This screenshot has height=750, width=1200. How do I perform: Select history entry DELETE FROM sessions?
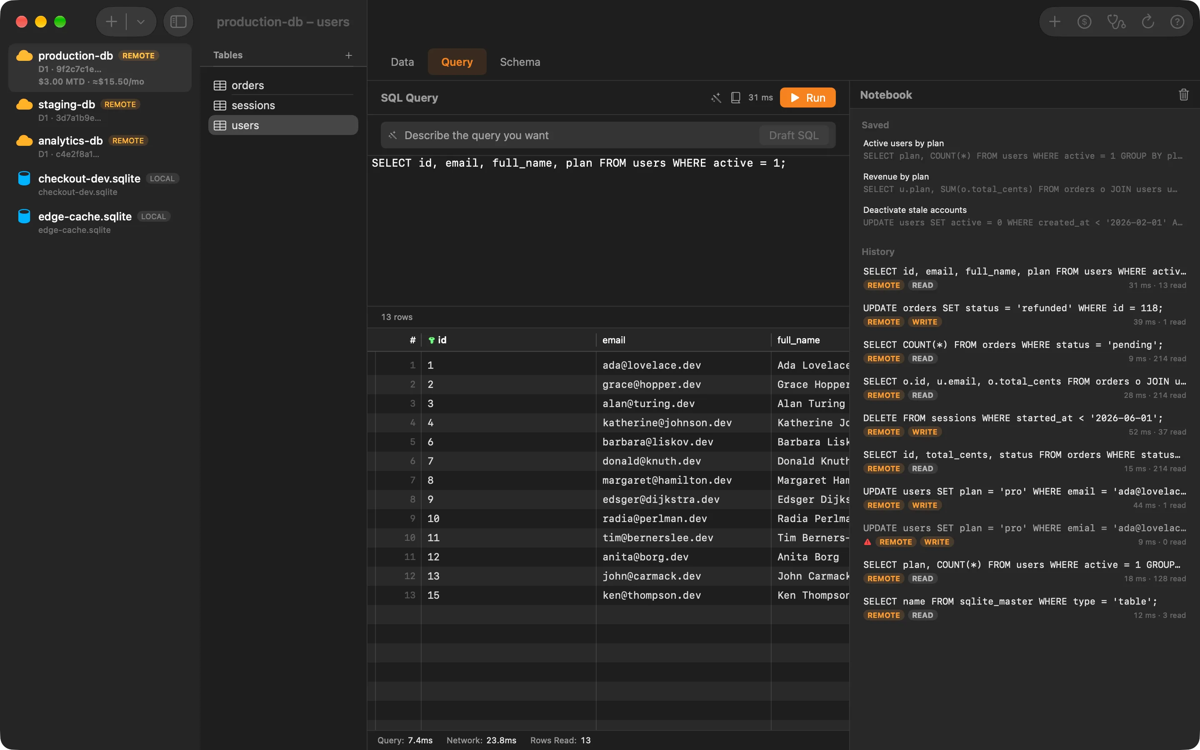(x=1024, y=425)
